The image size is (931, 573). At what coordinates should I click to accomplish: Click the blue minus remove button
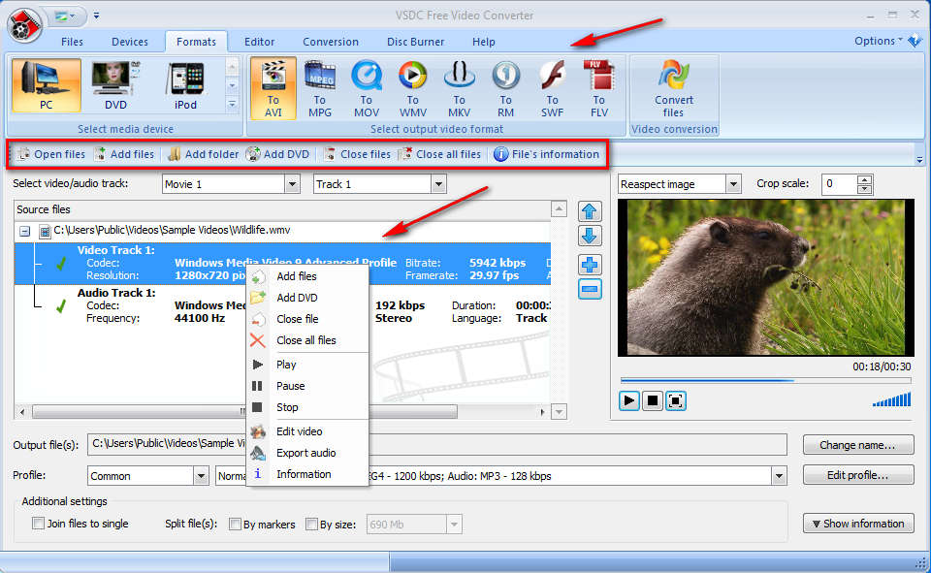click(x=590, y=289)
